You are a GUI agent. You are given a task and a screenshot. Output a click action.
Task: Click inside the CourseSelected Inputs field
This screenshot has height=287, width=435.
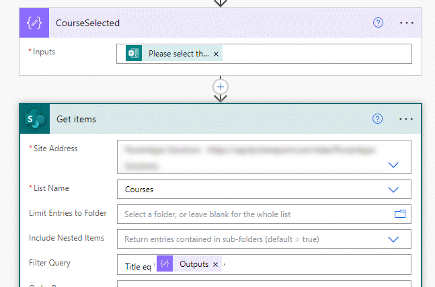pos(264,54)
